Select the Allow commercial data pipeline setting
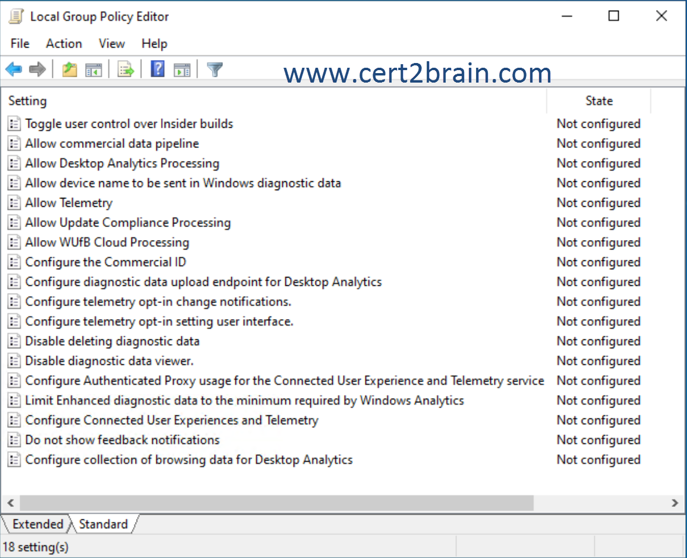687x558 pixels. [112, 144]
